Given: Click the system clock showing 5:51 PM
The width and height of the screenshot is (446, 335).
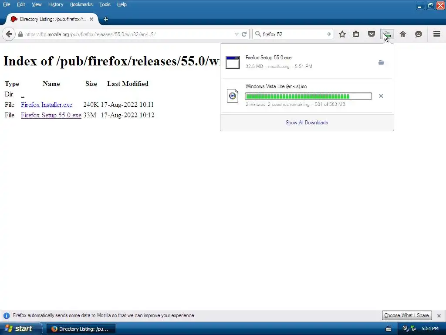Looking at the screenshot, I should coord(430,329).
